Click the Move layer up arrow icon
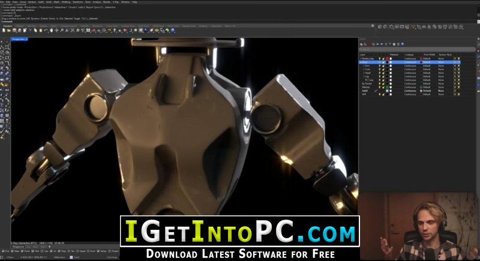The height and width of the screenshot is (261, 480). coord(377,44)
